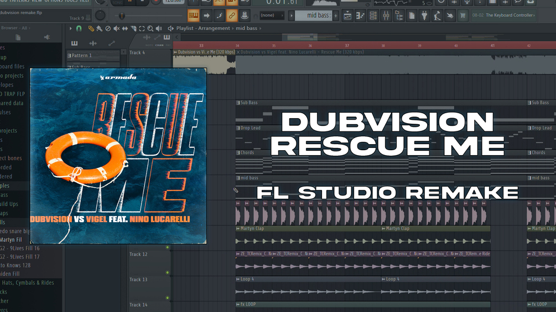The height and width of the screenshot is (312, 556).
Task: Expand Hats, Cymbals & Rides folder
Action: pyautogui.click(x=28, y=283)
